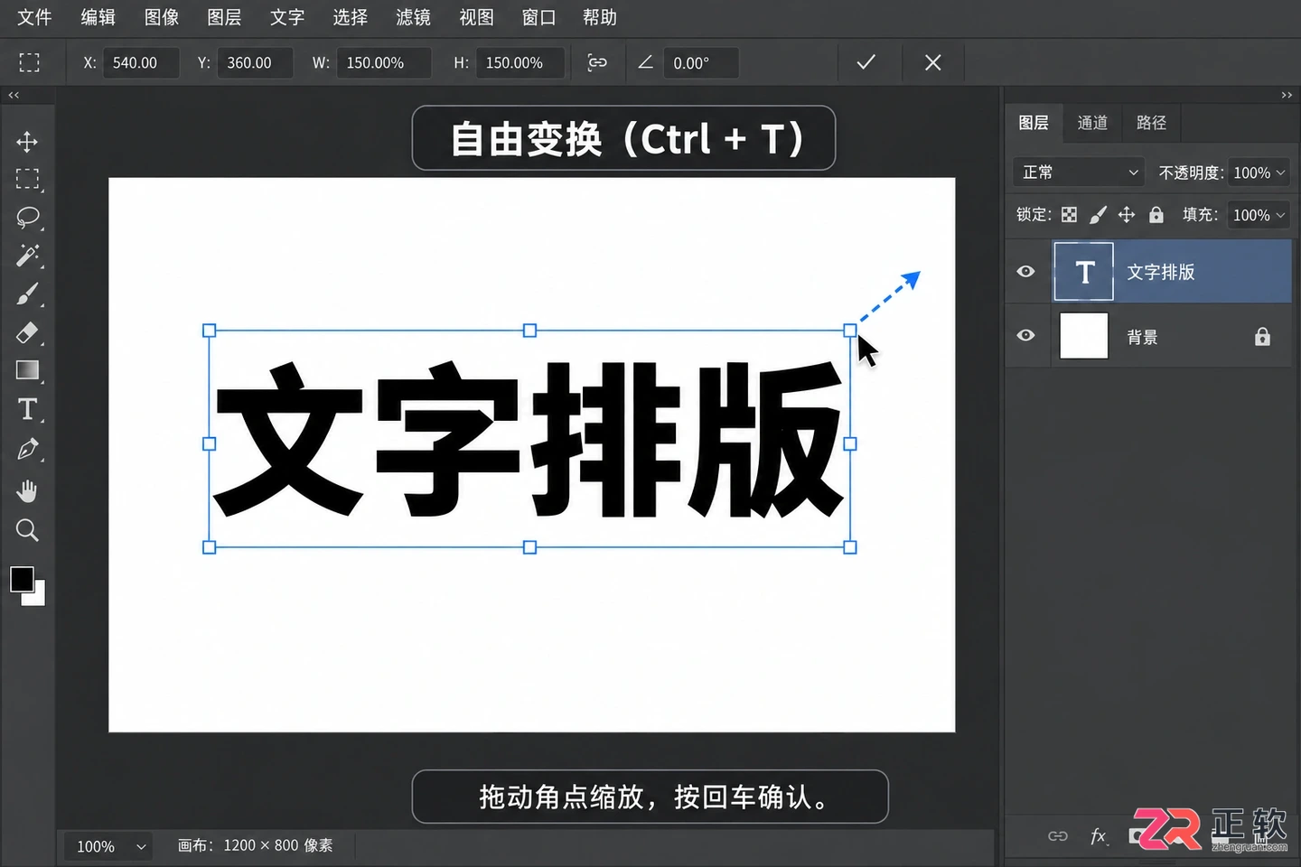Switch to the 通道 tab
The width and height of the screenshot is (1301, 867).
coord(1092,122)
